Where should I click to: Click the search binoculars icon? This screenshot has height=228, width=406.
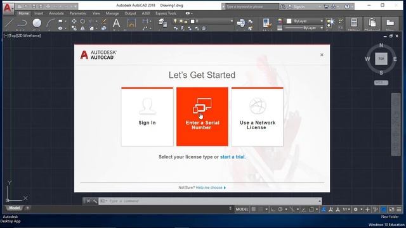pyautogui.click(x=283, y=7)
